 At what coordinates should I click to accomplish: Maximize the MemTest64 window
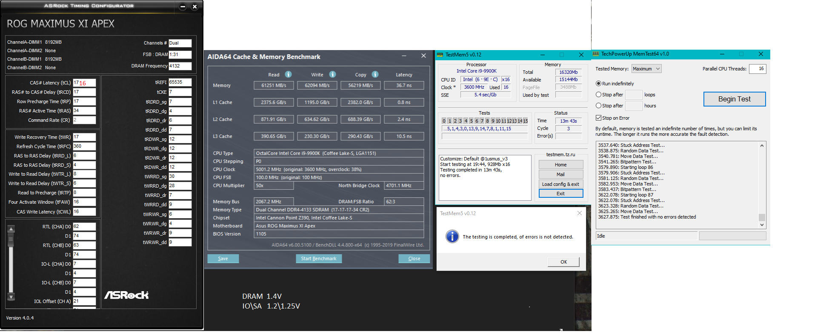point(741,54)
